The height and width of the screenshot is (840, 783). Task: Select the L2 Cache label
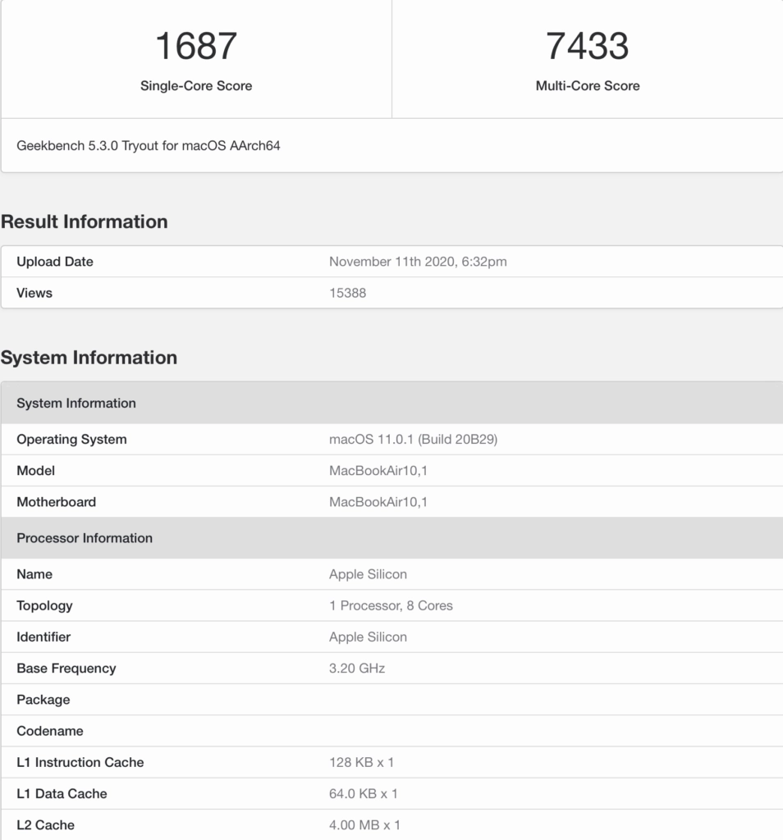[x=46, y=825]
